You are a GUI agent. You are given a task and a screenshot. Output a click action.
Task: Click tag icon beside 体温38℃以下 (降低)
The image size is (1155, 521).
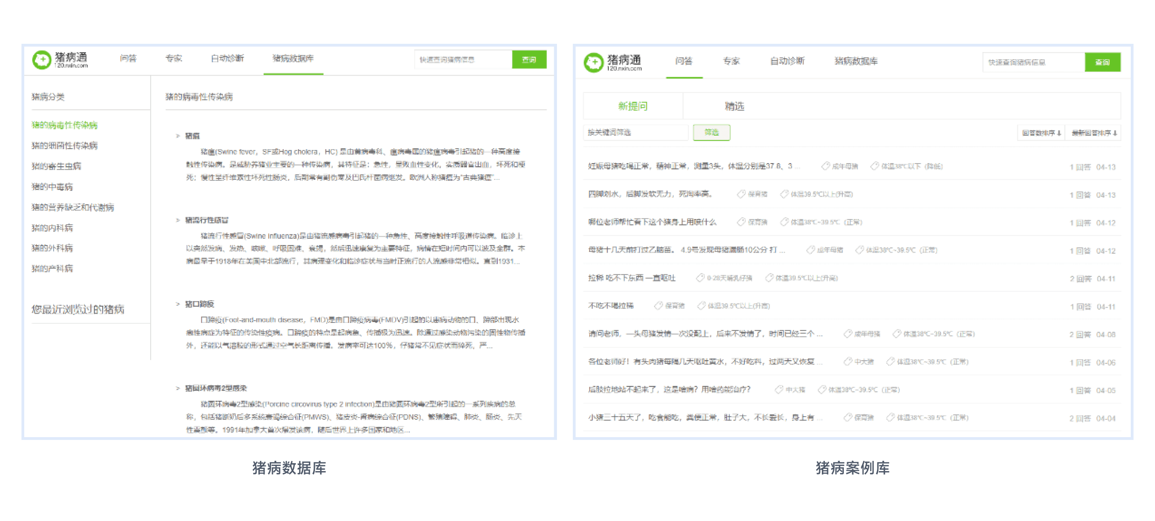click(x=874, y=166)
